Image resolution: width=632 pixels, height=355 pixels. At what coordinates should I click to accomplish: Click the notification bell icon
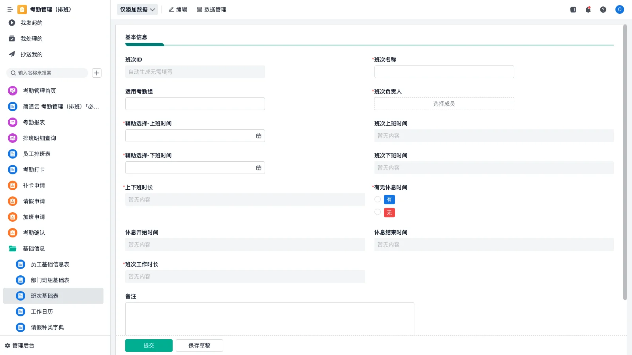point(588,9)
